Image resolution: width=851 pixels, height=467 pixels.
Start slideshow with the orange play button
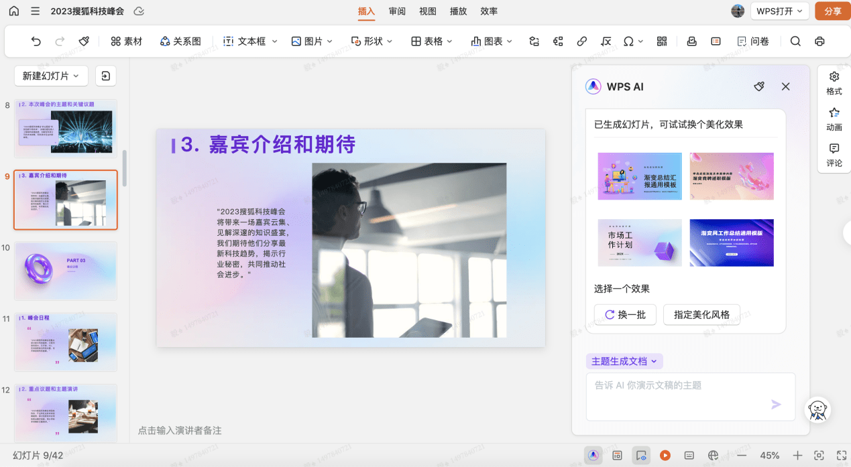click(x=665, y=455)
